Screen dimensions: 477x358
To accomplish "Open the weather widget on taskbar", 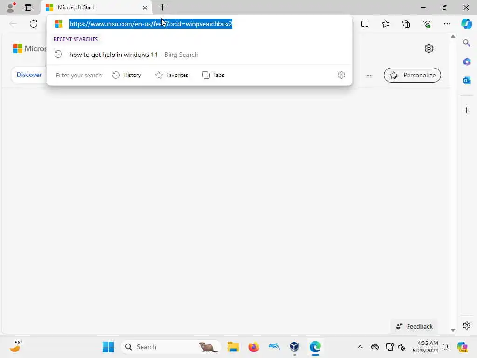I will point(16,347).
